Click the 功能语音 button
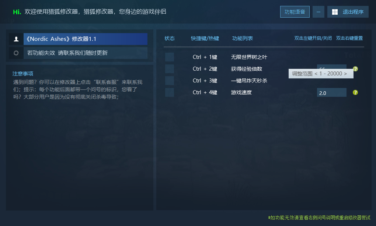 point(295,12)
